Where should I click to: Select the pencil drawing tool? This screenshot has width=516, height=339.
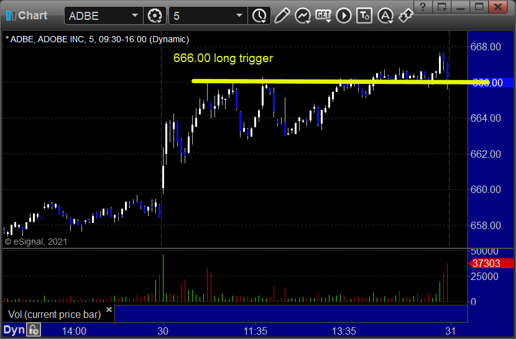click(x=282, y=16)
